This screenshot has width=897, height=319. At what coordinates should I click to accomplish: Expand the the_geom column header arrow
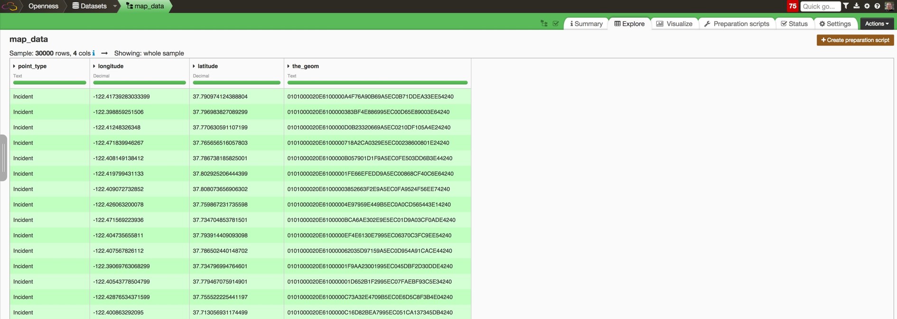(x=289, y=66)
